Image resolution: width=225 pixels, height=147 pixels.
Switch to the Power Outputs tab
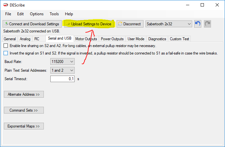coord(112,39)
